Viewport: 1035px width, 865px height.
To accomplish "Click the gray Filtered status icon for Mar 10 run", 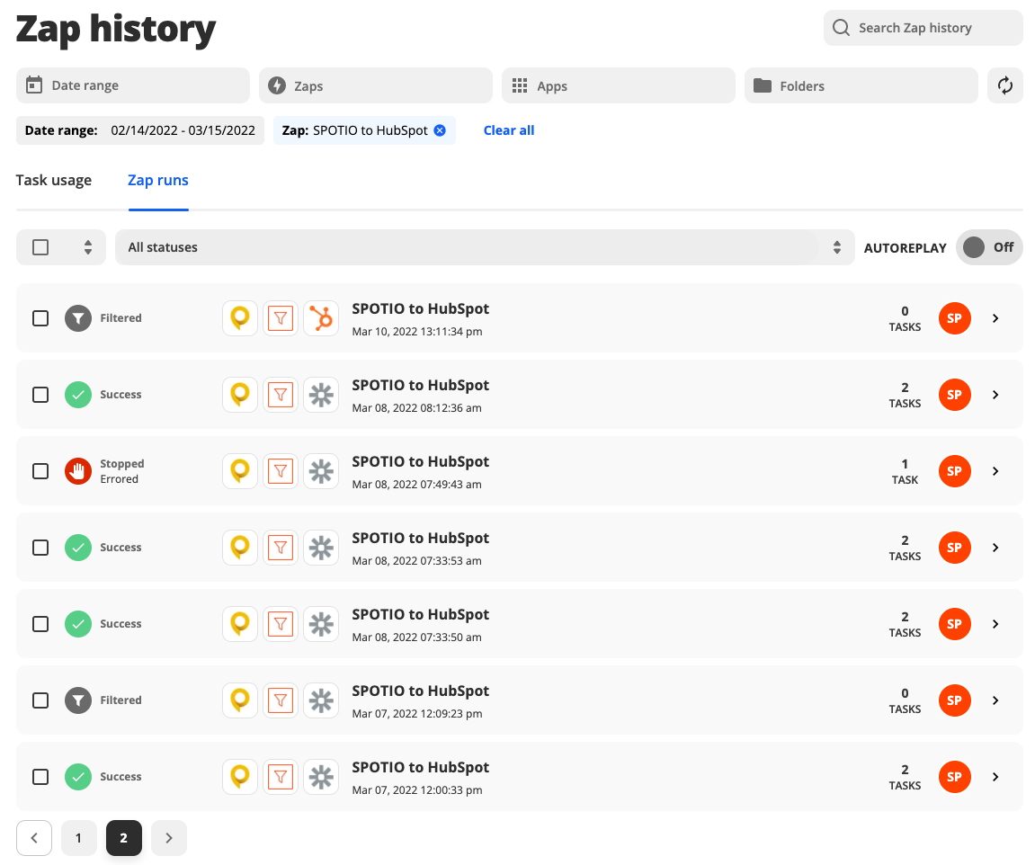I will pyautogui.click(x=78, y=318).
